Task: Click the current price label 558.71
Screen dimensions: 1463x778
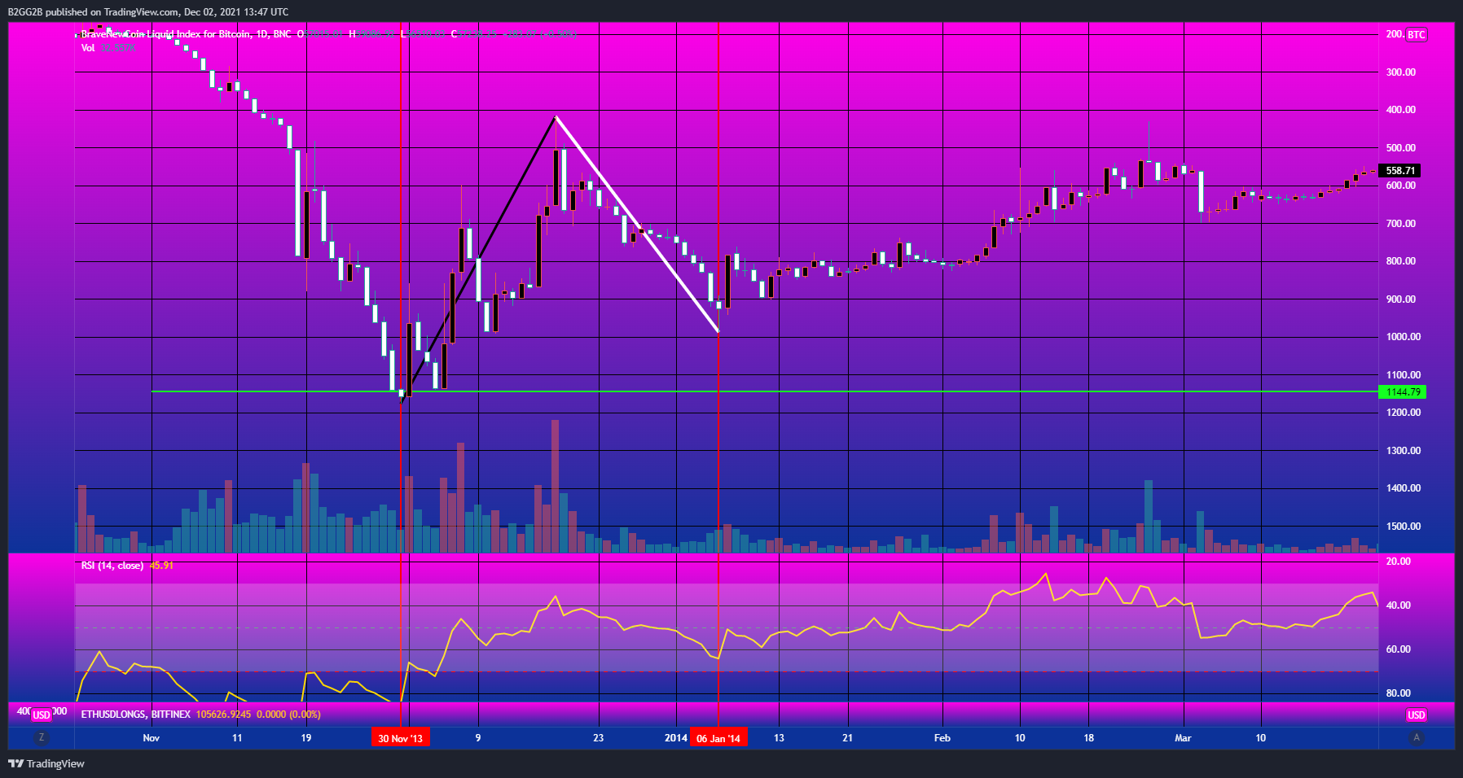Action: point(1400,171)
